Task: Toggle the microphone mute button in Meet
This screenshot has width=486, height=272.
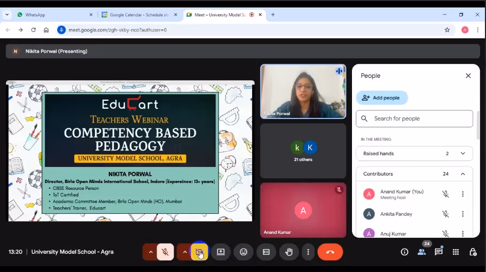Action: (x=165, y=252)
